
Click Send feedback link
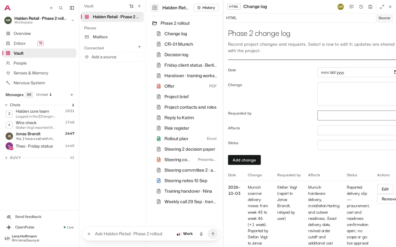click(x=28, y=217)
